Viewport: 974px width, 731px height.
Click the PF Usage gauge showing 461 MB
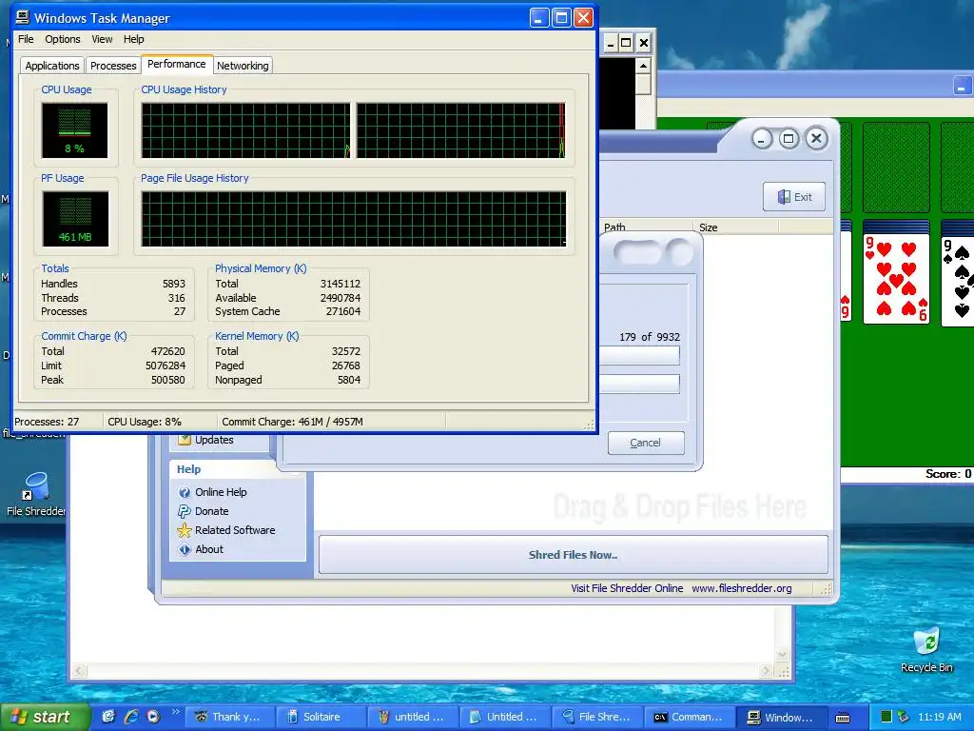(75, 219)
